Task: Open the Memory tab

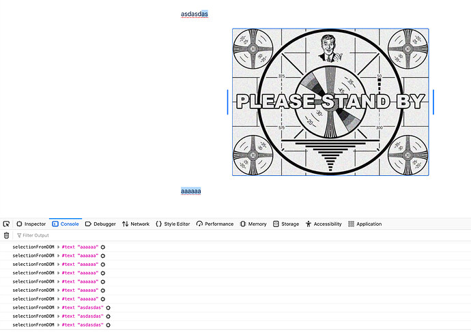Action: pos(253,224)
